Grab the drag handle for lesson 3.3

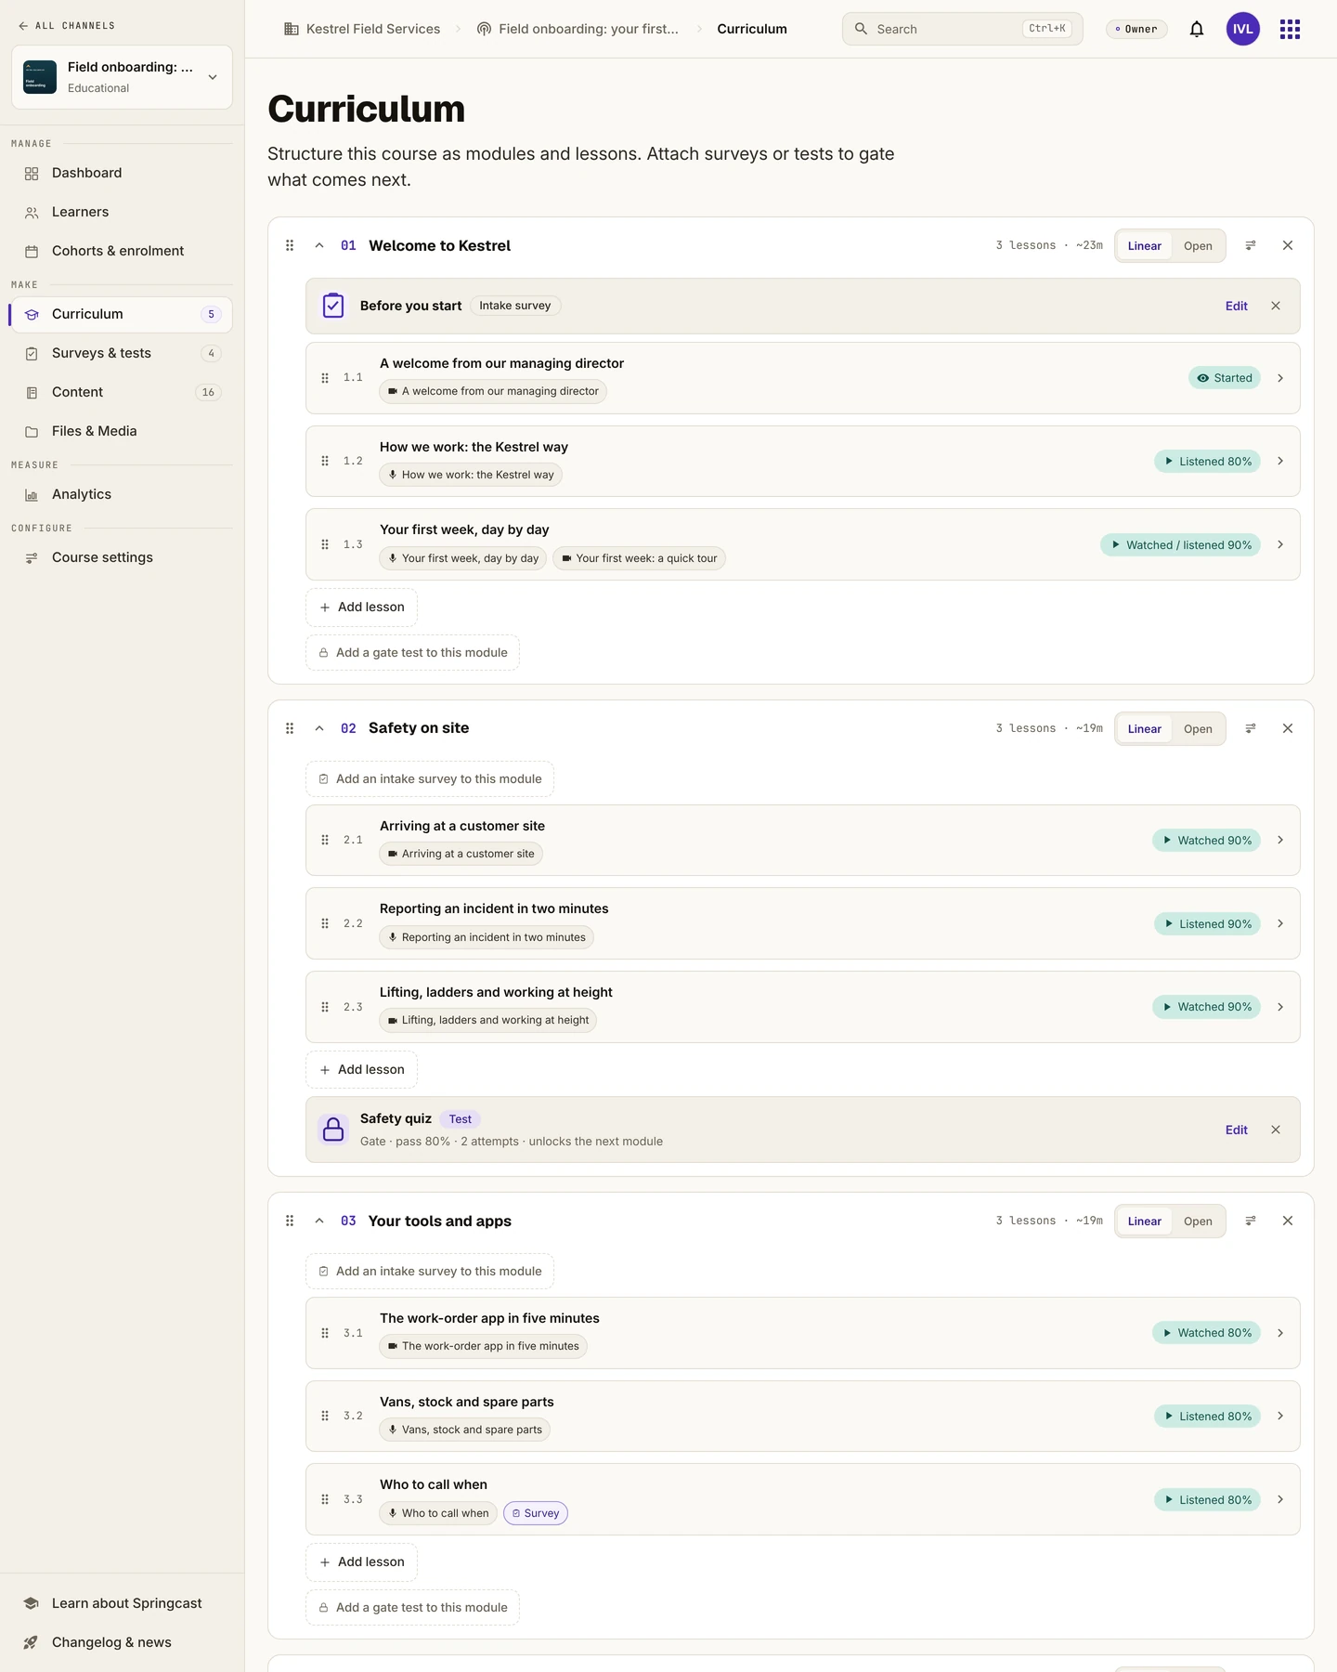pyautogui.click(x=325, y=1499)
